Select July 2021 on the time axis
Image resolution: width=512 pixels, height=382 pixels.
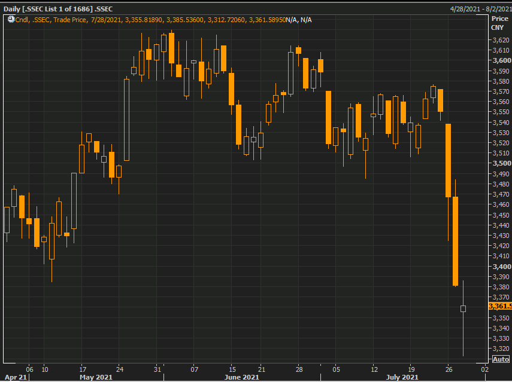point(402,377)
